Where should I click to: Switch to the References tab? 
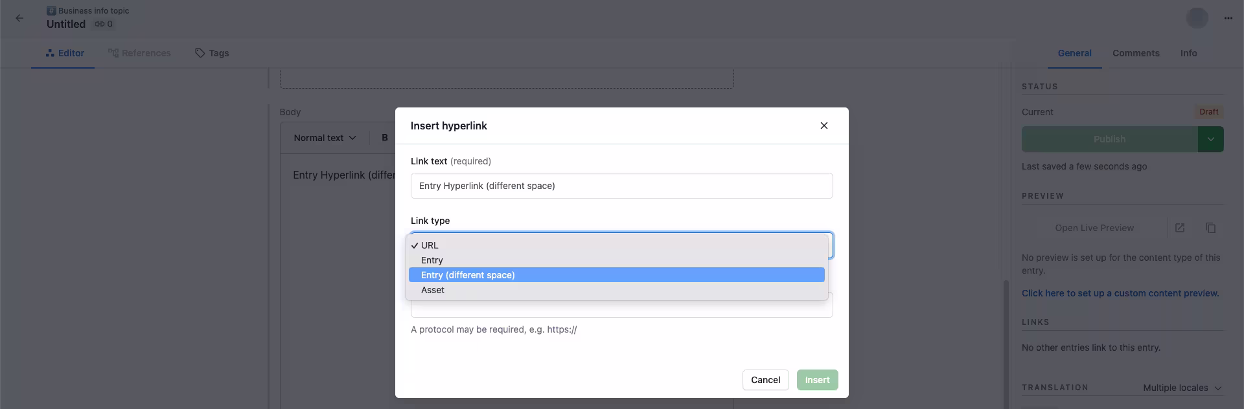pyautogui.click(x=139, y=53)
